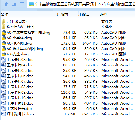Click 文件夹 type of 铣夹具SW三维图
The height and width of the screenshot is (120, 135).
pyautogui.click(x=107, y=27)
